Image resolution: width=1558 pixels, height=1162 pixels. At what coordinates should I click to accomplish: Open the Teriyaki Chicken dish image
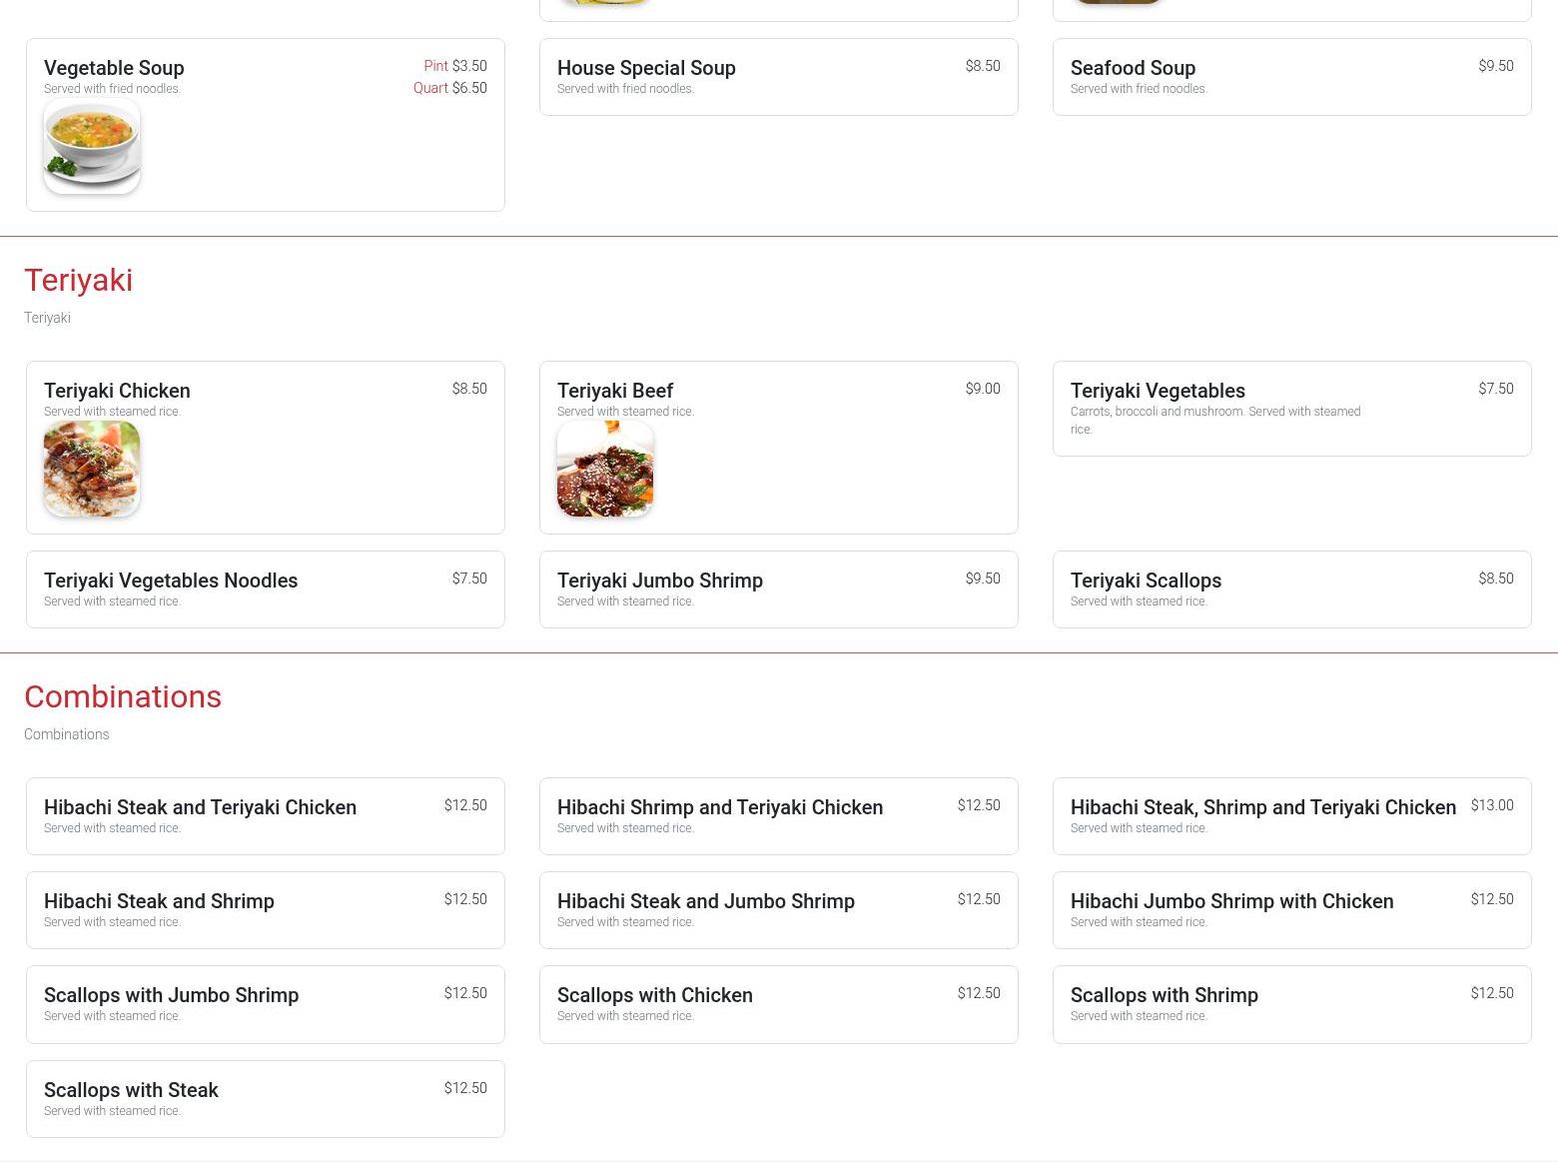click(x=92, y=469)
